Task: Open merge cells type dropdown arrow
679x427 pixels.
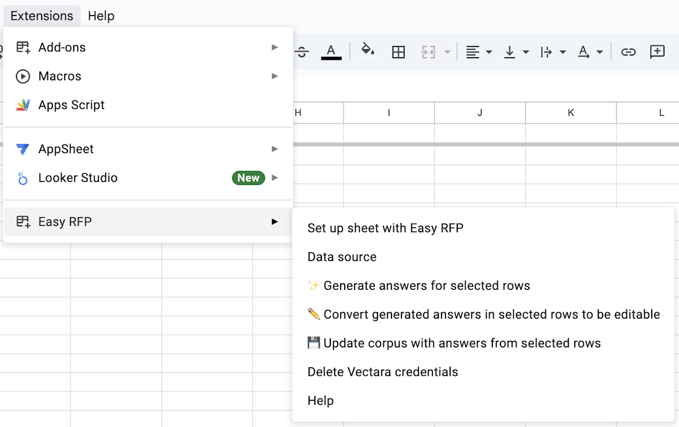Action: point(447,52)
